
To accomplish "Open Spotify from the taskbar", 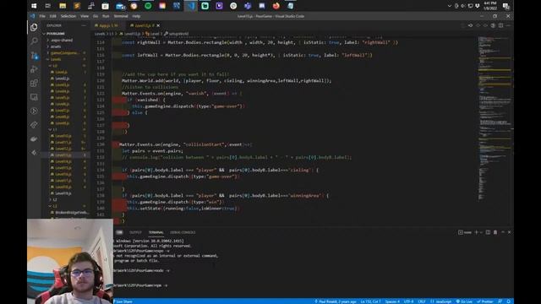I will click(x=148, y=6).
